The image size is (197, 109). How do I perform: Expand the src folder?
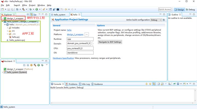[7, 31]
